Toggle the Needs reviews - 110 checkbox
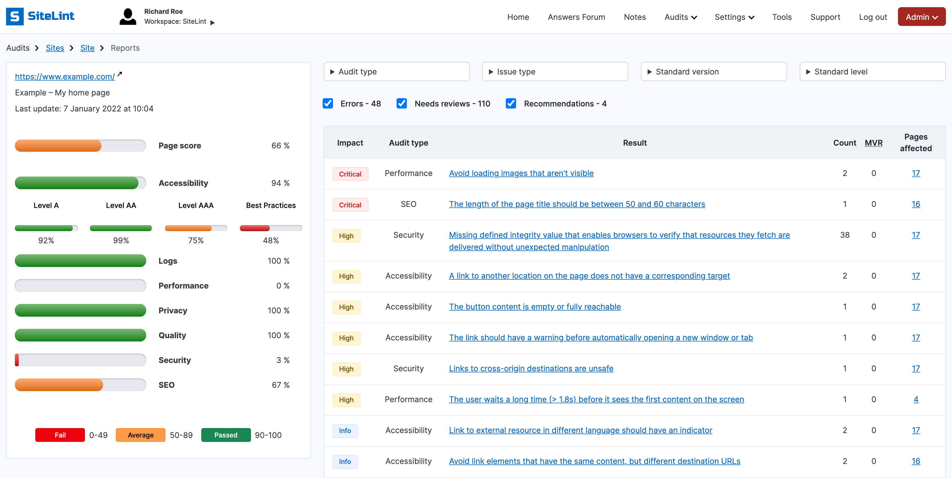 click(402, 103)
